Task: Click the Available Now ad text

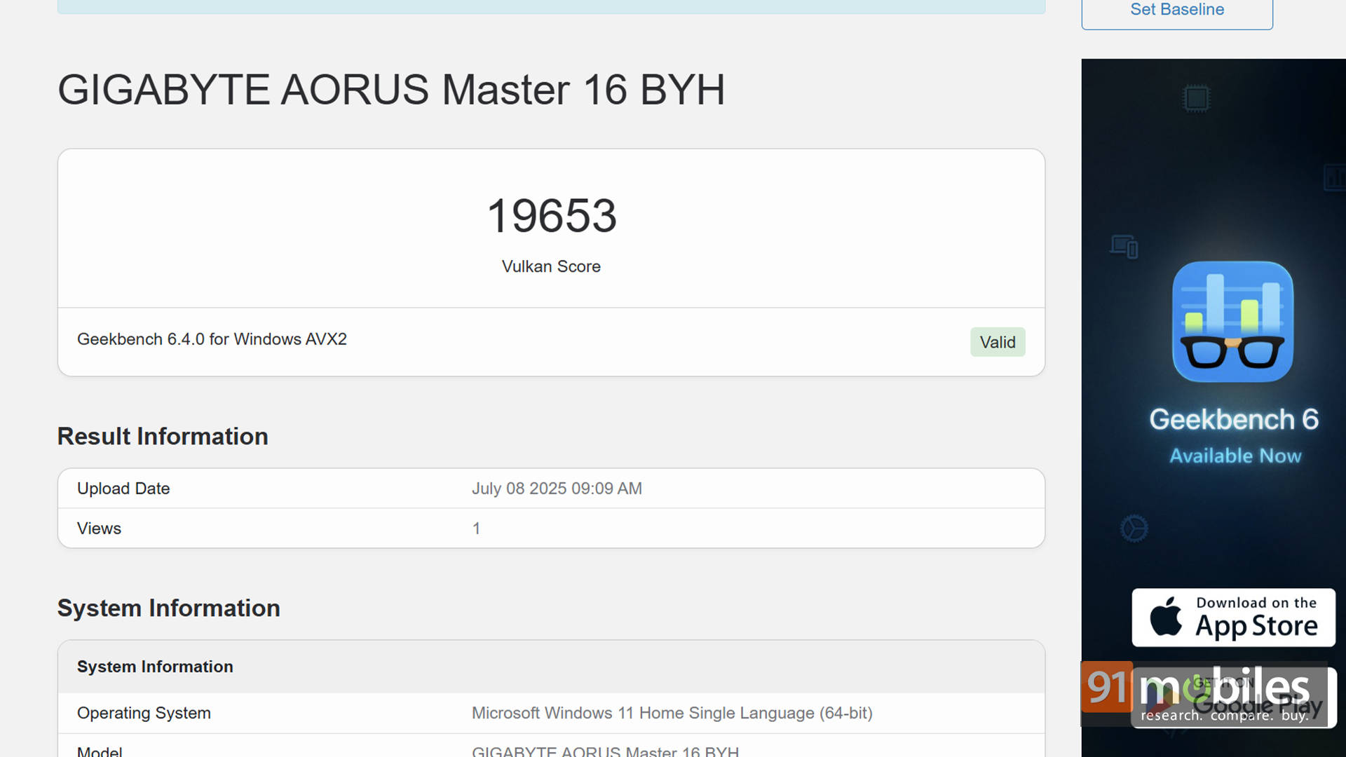Action: (x=1235, y=456)
